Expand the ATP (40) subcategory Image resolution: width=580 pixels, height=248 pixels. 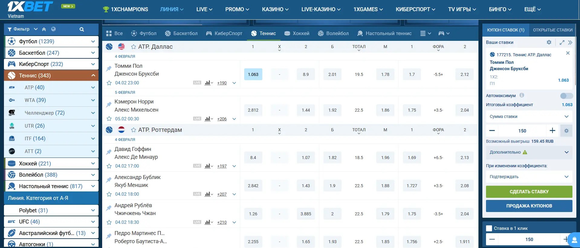[x=93, y=87]
